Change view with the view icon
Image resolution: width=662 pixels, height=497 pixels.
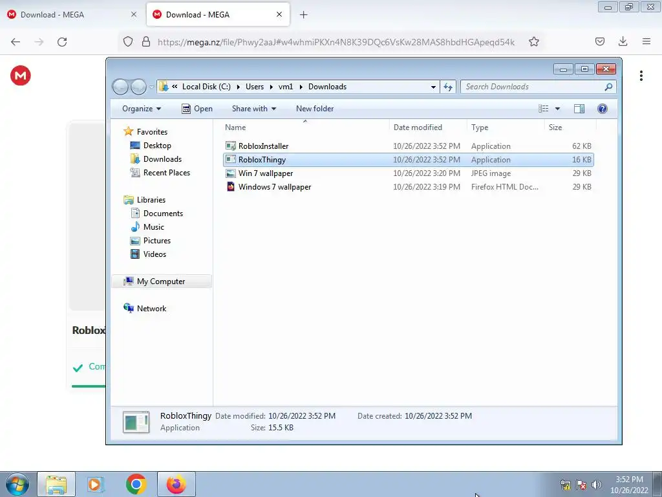(543, 109)
